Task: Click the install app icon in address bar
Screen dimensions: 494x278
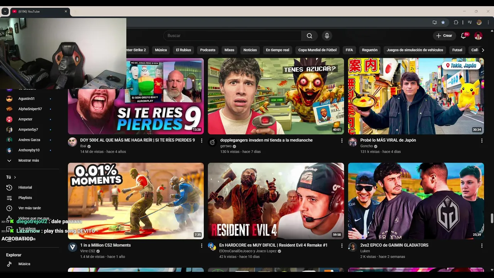Action: (x=435, y=22)
